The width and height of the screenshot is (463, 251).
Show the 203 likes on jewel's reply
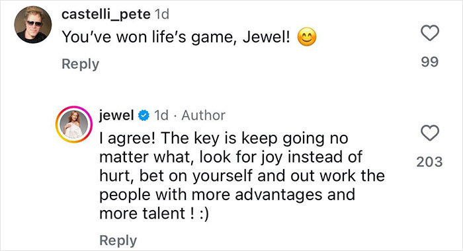(430, 162)
